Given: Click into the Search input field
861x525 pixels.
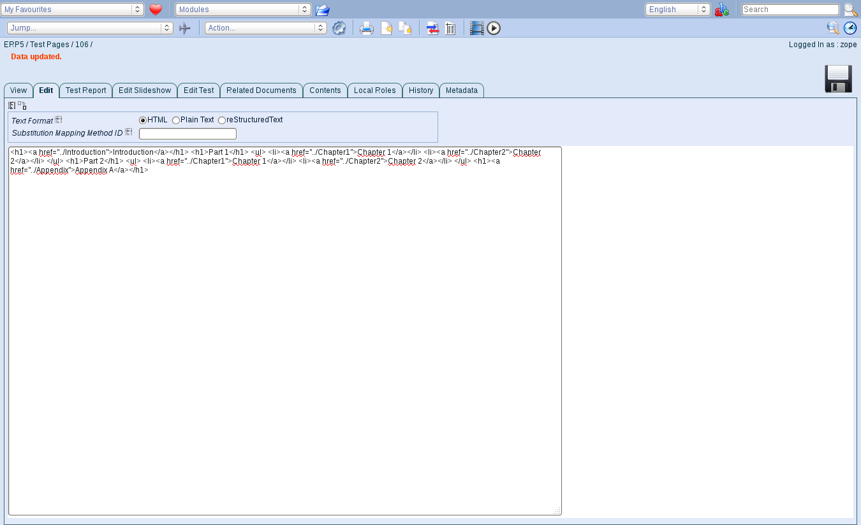Looking at the screenshot, I should click(x=790, y=10).
